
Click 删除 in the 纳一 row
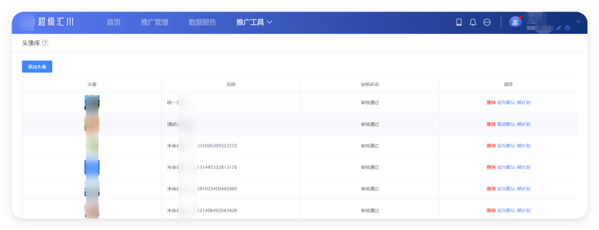pos(491,103)
